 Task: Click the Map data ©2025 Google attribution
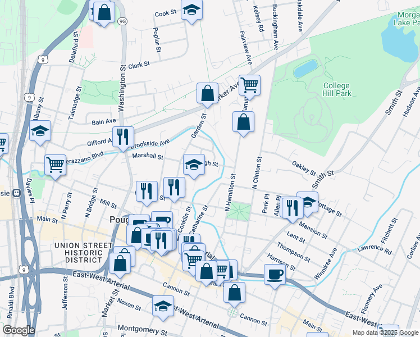coord(385,333)
